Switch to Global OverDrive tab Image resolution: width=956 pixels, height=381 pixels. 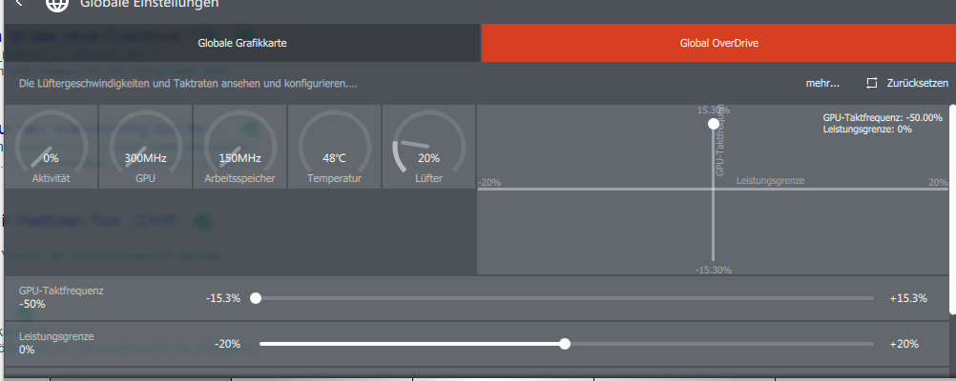click(x=718, y=43)
